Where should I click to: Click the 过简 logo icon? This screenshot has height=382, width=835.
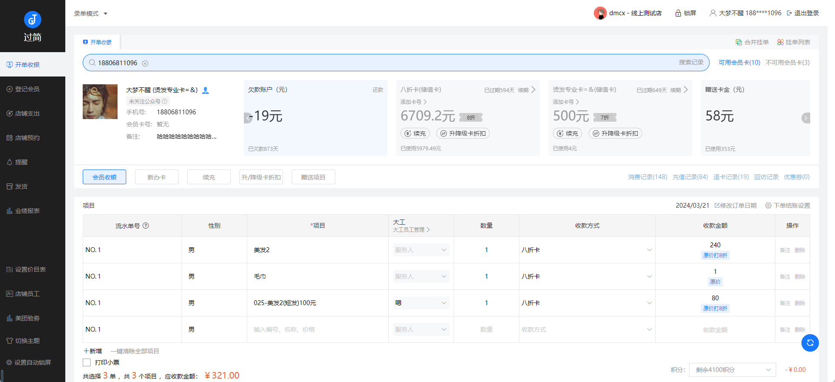pos(32,20)
